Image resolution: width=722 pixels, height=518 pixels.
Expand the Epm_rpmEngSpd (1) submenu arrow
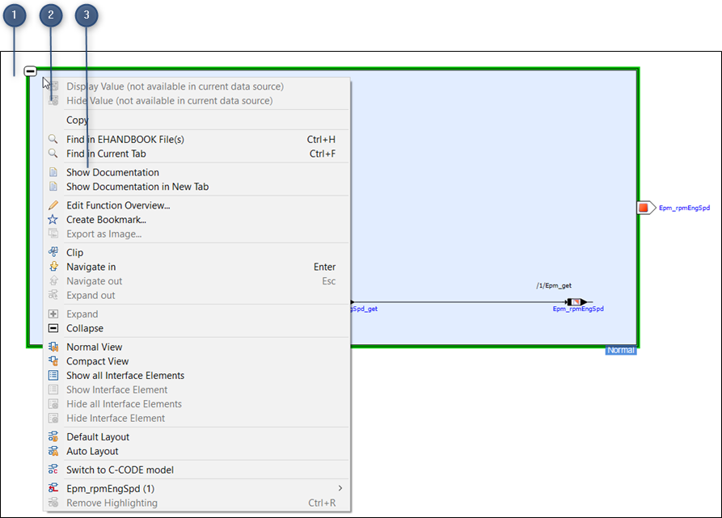(340, 488)
